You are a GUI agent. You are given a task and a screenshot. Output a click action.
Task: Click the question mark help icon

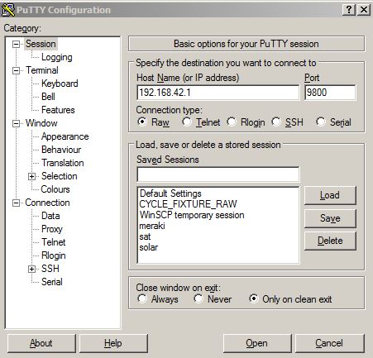point(349,10)
